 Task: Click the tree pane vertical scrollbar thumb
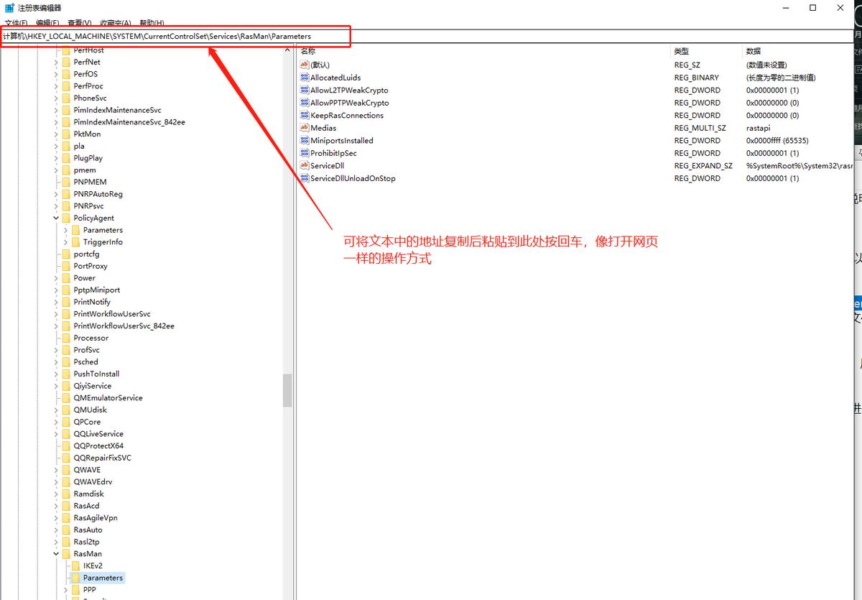pos(287,390)
